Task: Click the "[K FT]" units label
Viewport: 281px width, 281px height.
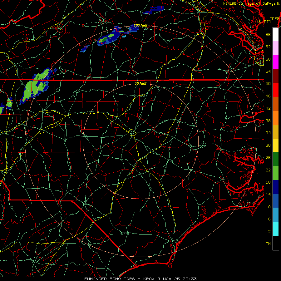Action: point(264,22)
